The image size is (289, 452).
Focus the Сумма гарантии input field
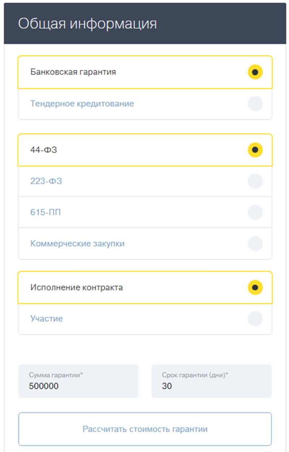click(x=78, y=385)
